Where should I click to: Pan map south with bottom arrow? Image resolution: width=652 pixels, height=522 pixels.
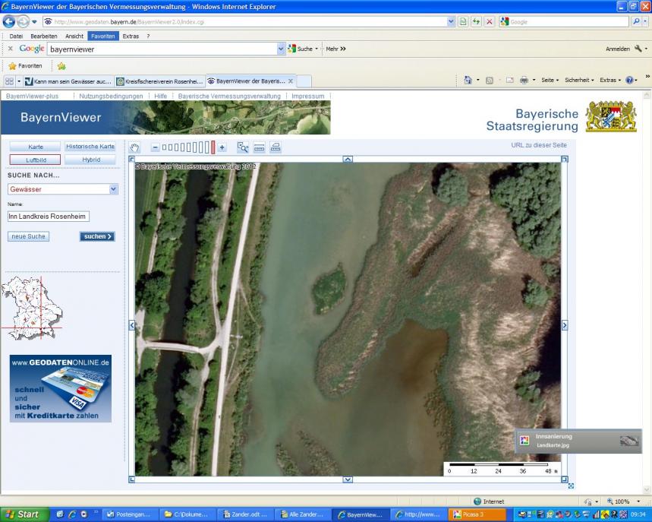click(348, 479)
